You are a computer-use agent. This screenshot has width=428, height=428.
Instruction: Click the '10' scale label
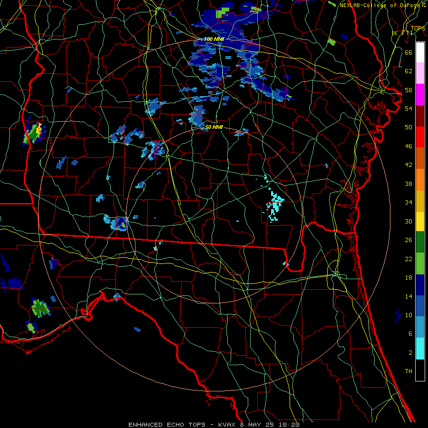(x=409, y=315)
